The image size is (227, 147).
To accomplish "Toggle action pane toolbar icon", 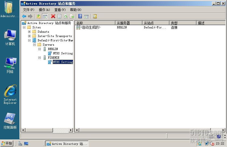I will click(x=86, y=16).
